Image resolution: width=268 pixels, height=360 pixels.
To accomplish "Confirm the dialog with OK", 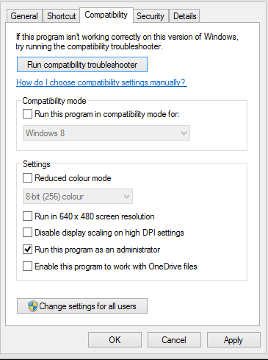I will [115, 340].
